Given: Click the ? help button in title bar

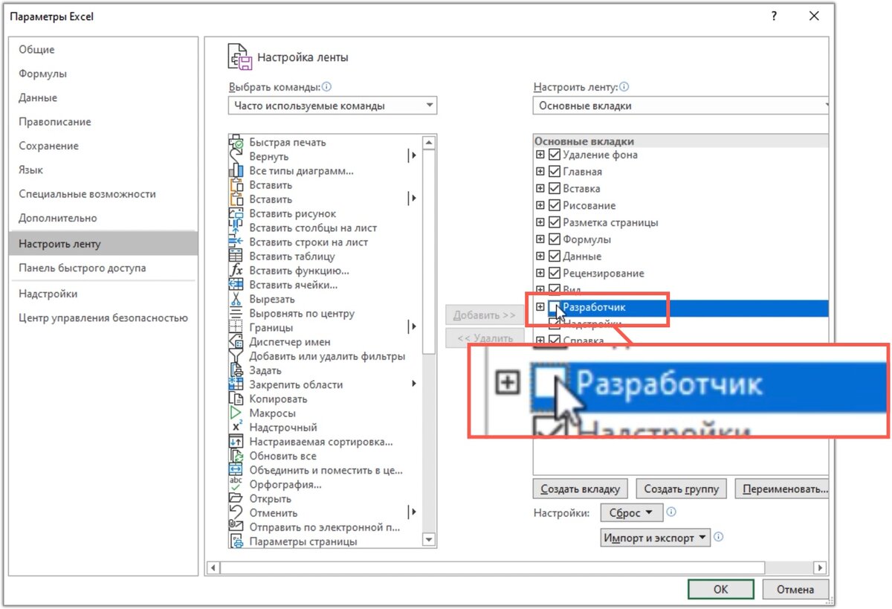Looking at the screenshot, I should pos(774,16).
